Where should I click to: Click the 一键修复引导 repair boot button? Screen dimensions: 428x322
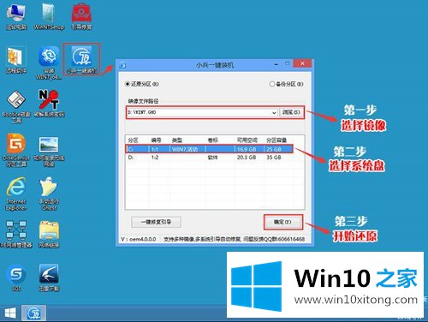point(156,222)
